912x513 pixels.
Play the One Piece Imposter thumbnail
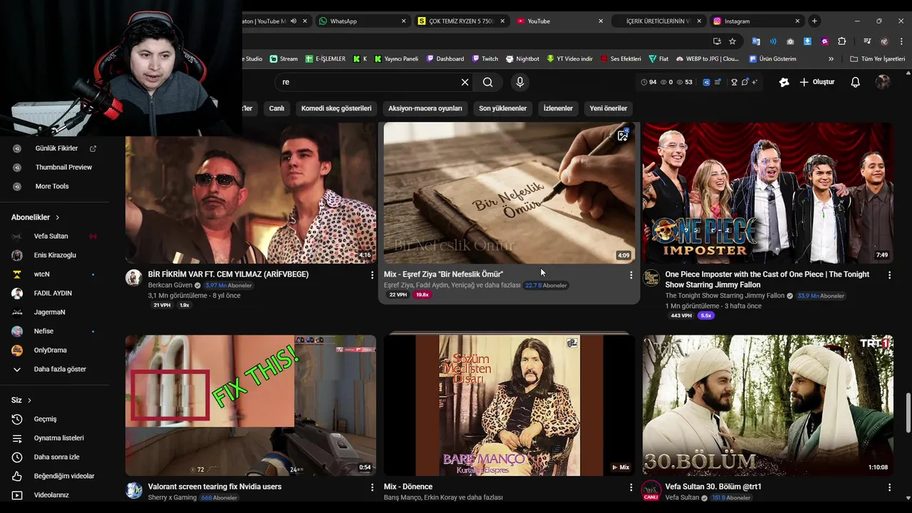click(x=768, y=193)
